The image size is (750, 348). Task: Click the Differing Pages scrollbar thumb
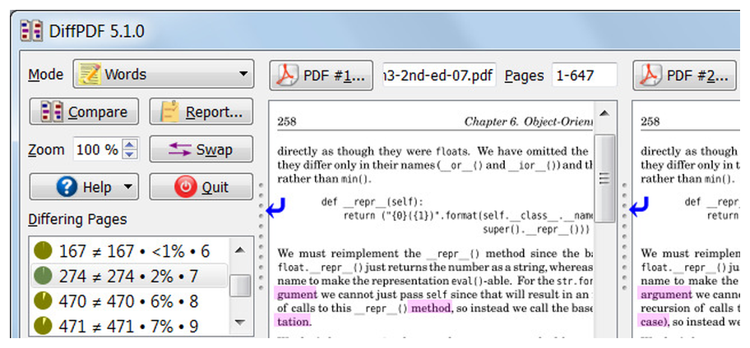[x=240, y=286]
